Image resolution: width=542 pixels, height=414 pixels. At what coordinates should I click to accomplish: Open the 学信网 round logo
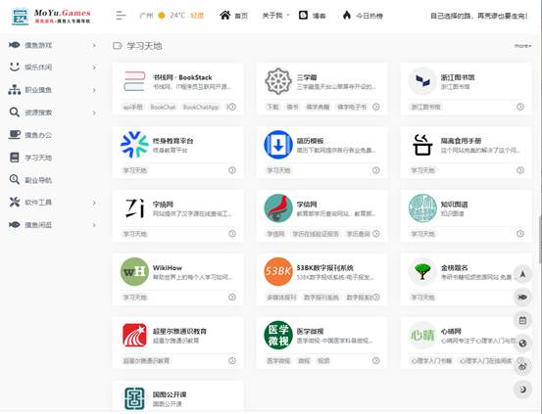(x=278, y=208)
